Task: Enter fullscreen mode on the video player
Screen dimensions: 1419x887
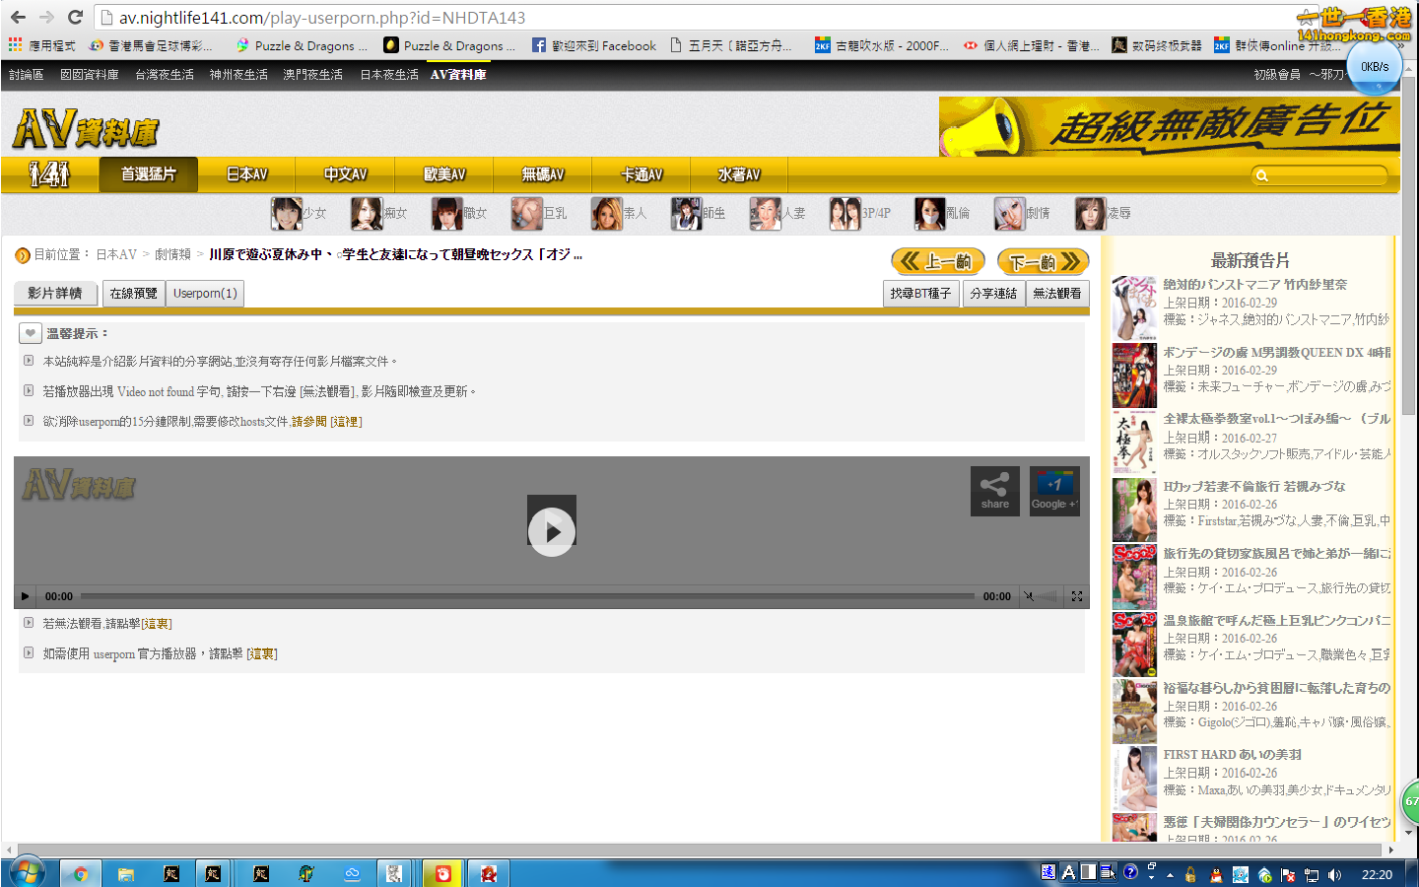Action: pyautogui.click(x=1077, y=596)
